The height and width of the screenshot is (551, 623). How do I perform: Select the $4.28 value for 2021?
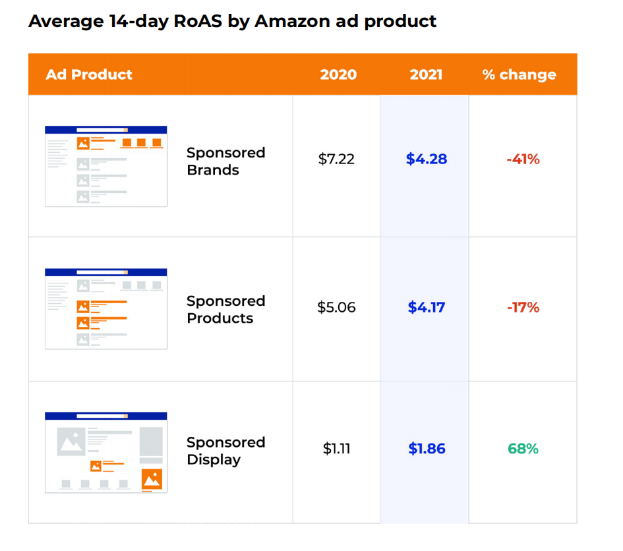(x=427, y=159)
